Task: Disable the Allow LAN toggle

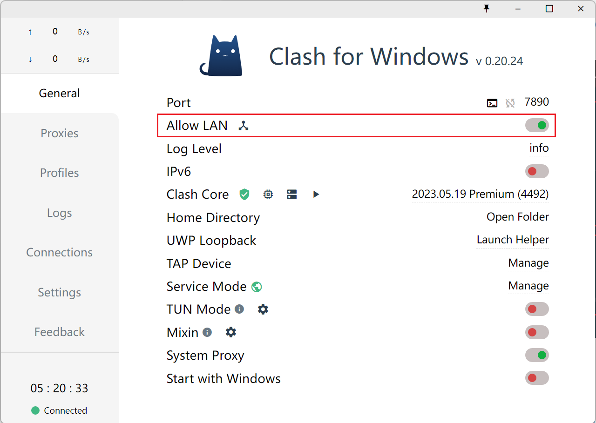Action: click(x=537, y=125)
